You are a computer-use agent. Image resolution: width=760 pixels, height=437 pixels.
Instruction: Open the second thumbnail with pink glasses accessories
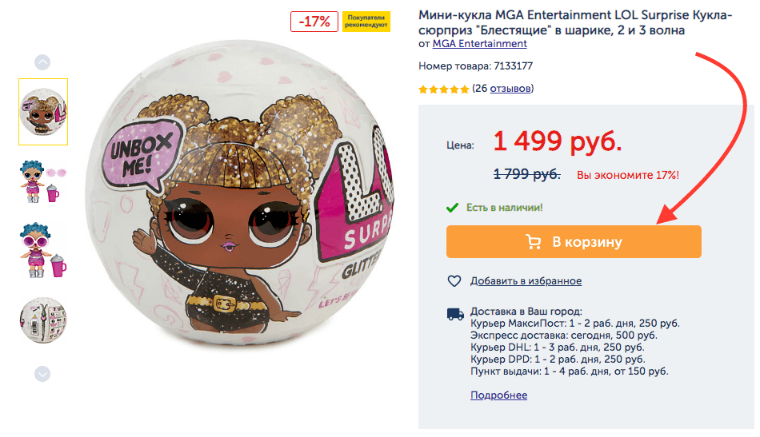coord(43,181)
